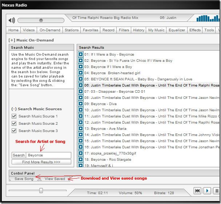Open the Record tab
Viewport: 221px width, 204px height.
(x=108, y=30)
